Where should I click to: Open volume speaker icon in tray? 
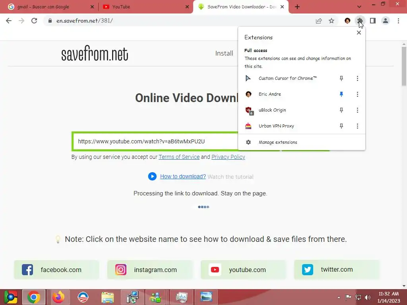pyautogui.click(x=368, y=297)
